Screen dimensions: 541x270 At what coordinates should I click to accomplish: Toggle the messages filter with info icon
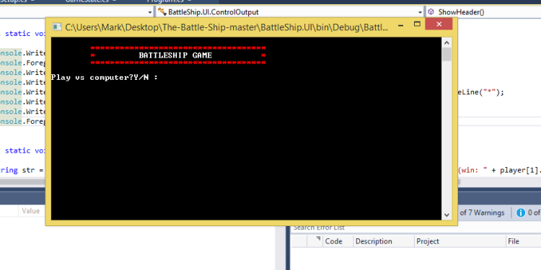click(528, 213)
